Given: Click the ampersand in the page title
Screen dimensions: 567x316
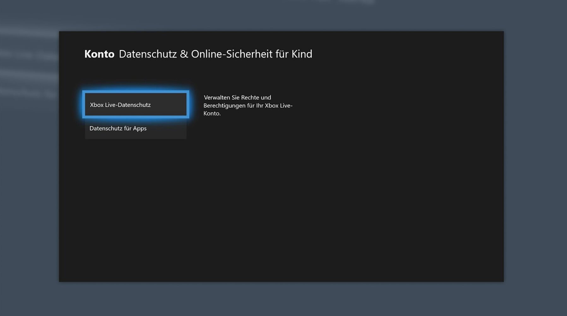Looking at the screenshot, I should pos(184,54).
